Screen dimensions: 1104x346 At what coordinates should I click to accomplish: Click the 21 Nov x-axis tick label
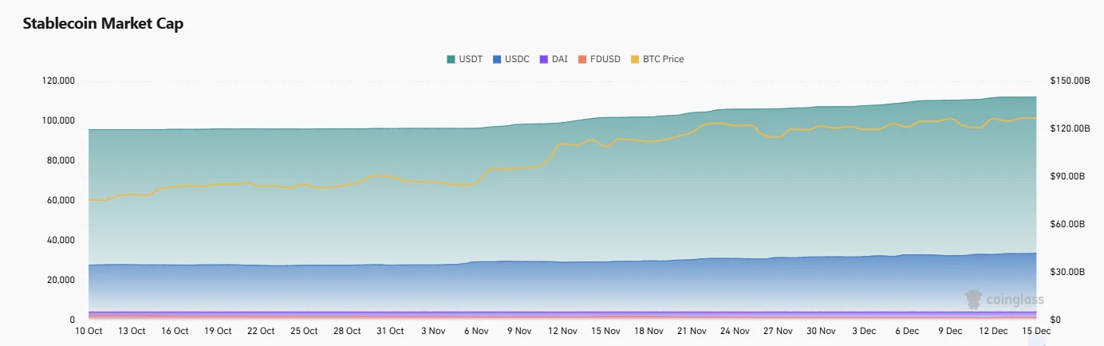(x=692, y=331)
